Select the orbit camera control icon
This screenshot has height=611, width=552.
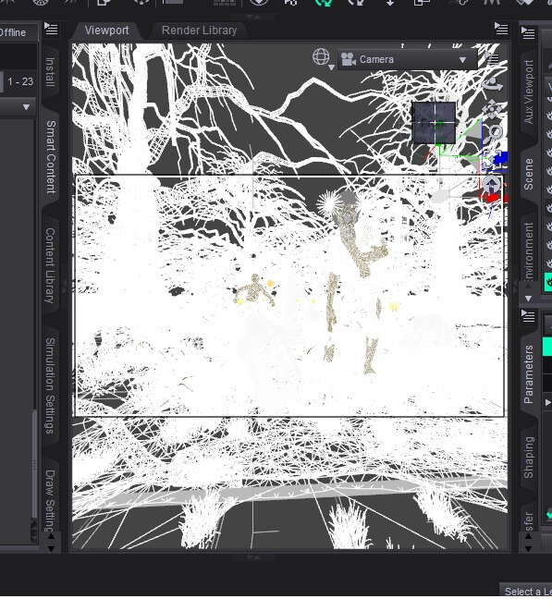pyautogui.click(x=493, y=84)
